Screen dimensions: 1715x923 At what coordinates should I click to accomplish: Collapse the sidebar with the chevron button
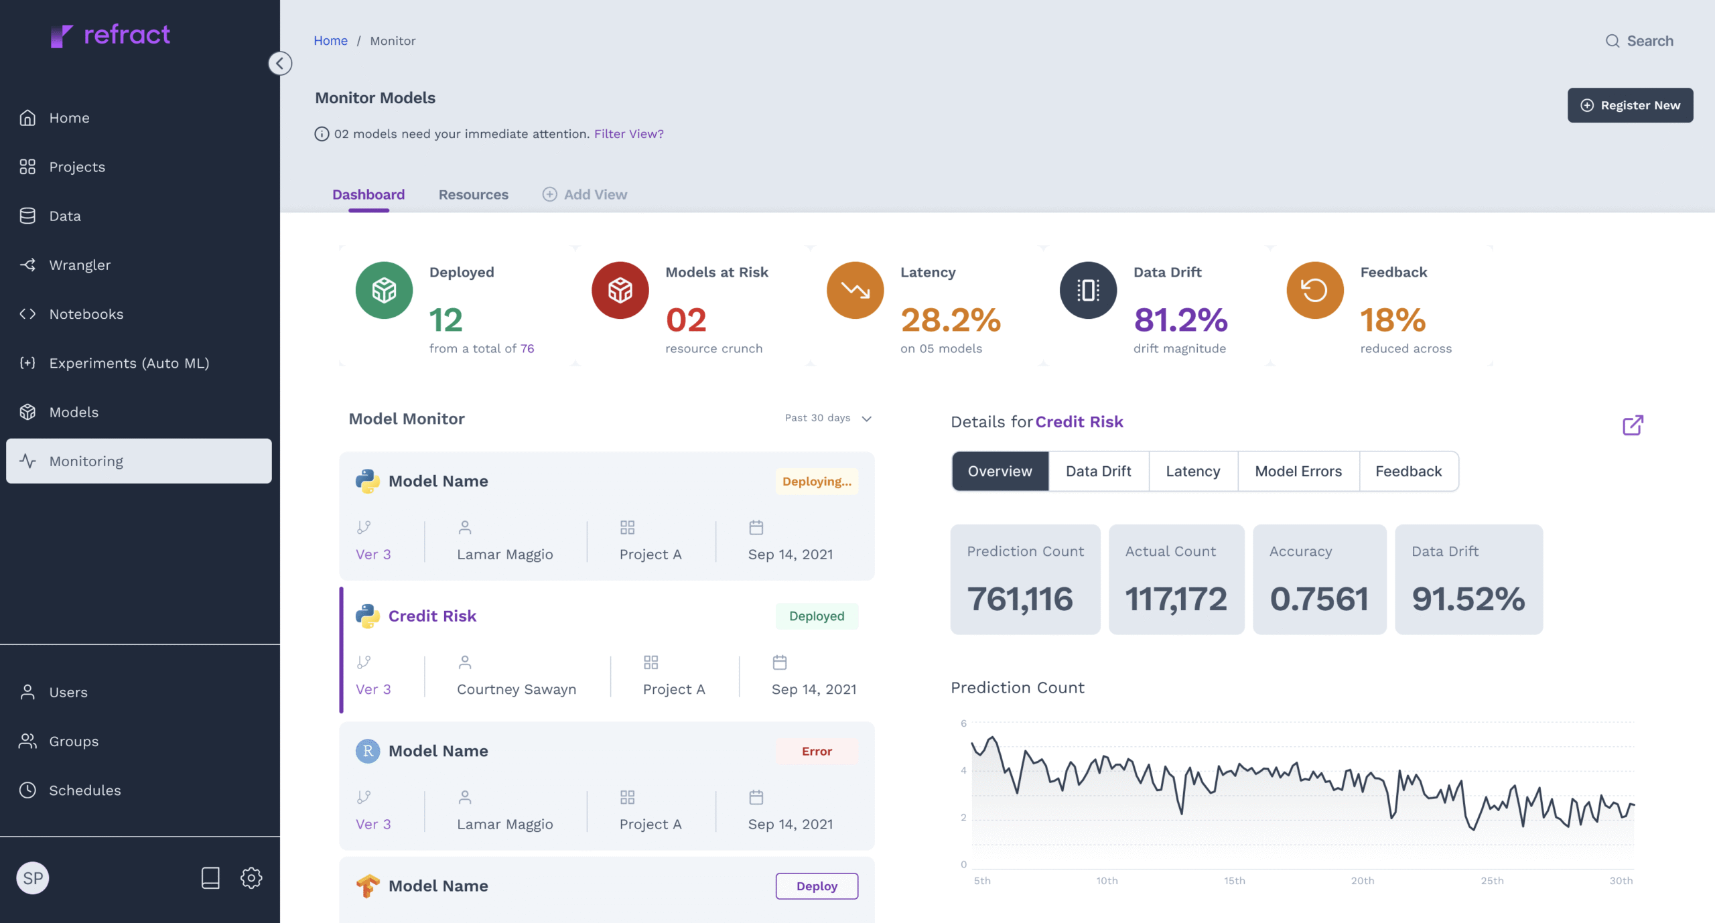[x=280, y=64]
